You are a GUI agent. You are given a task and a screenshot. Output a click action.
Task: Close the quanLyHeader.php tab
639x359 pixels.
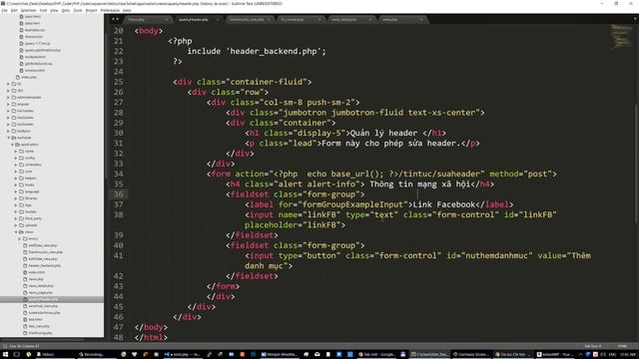(218, 20)
